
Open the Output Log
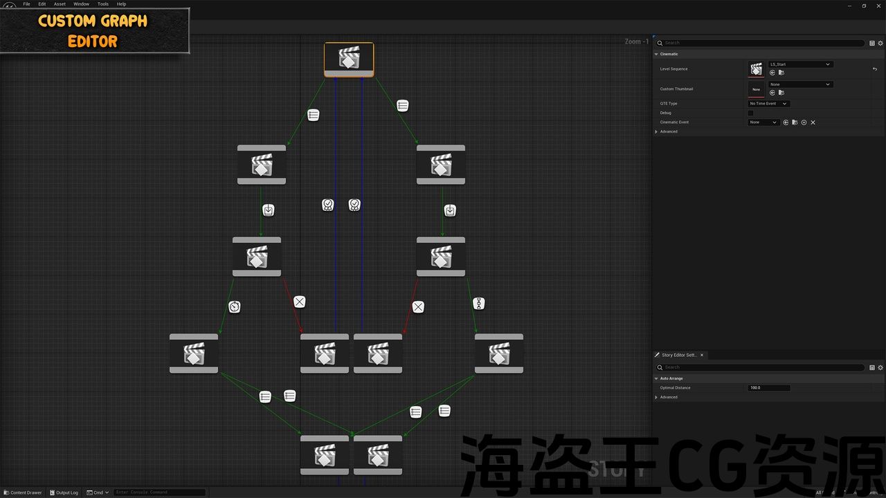pyautogui.click(x=64, y=492)
